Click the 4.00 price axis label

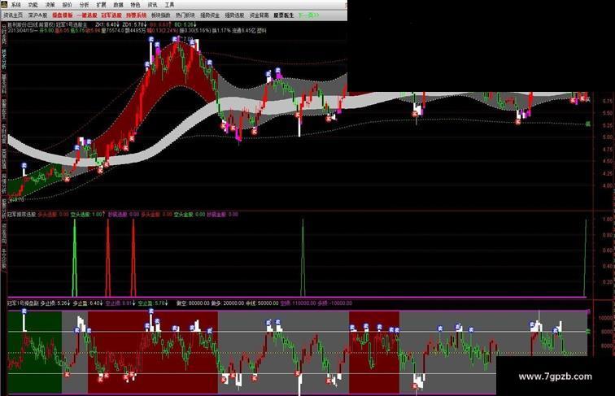coord(608,185)
